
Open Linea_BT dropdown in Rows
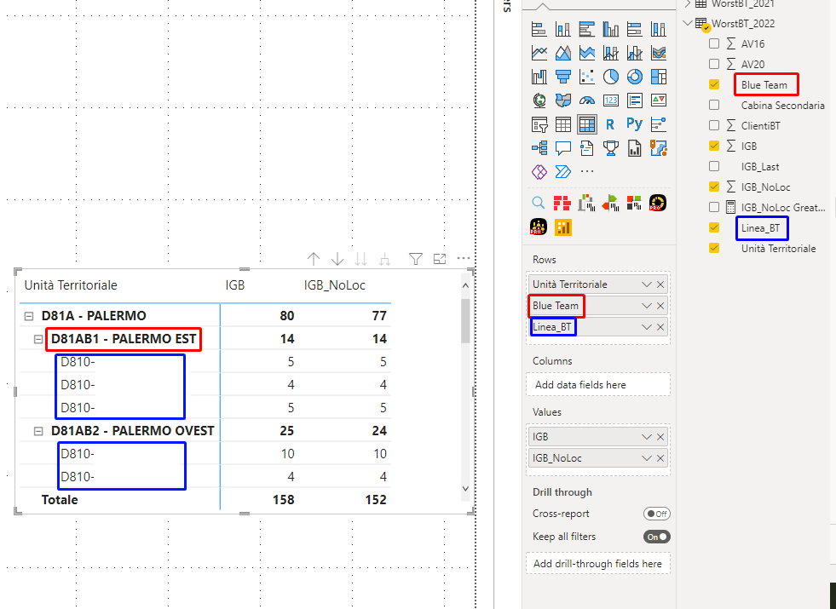pos(647,327)
